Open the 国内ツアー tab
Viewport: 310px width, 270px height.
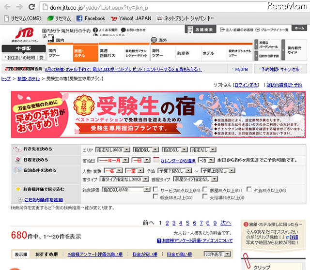[60, 53]
